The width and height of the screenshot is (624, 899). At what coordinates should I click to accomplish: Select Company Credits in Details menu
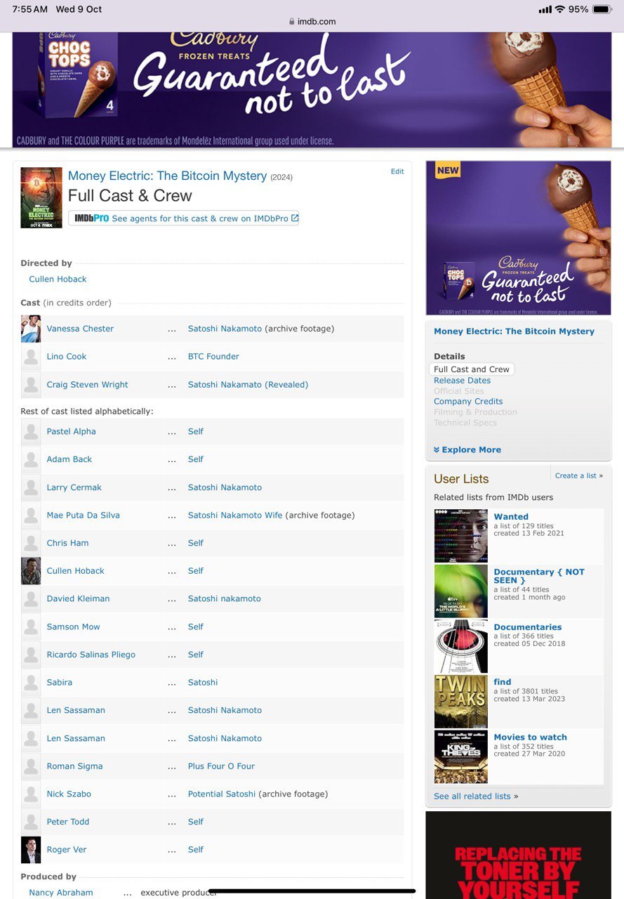468,402
